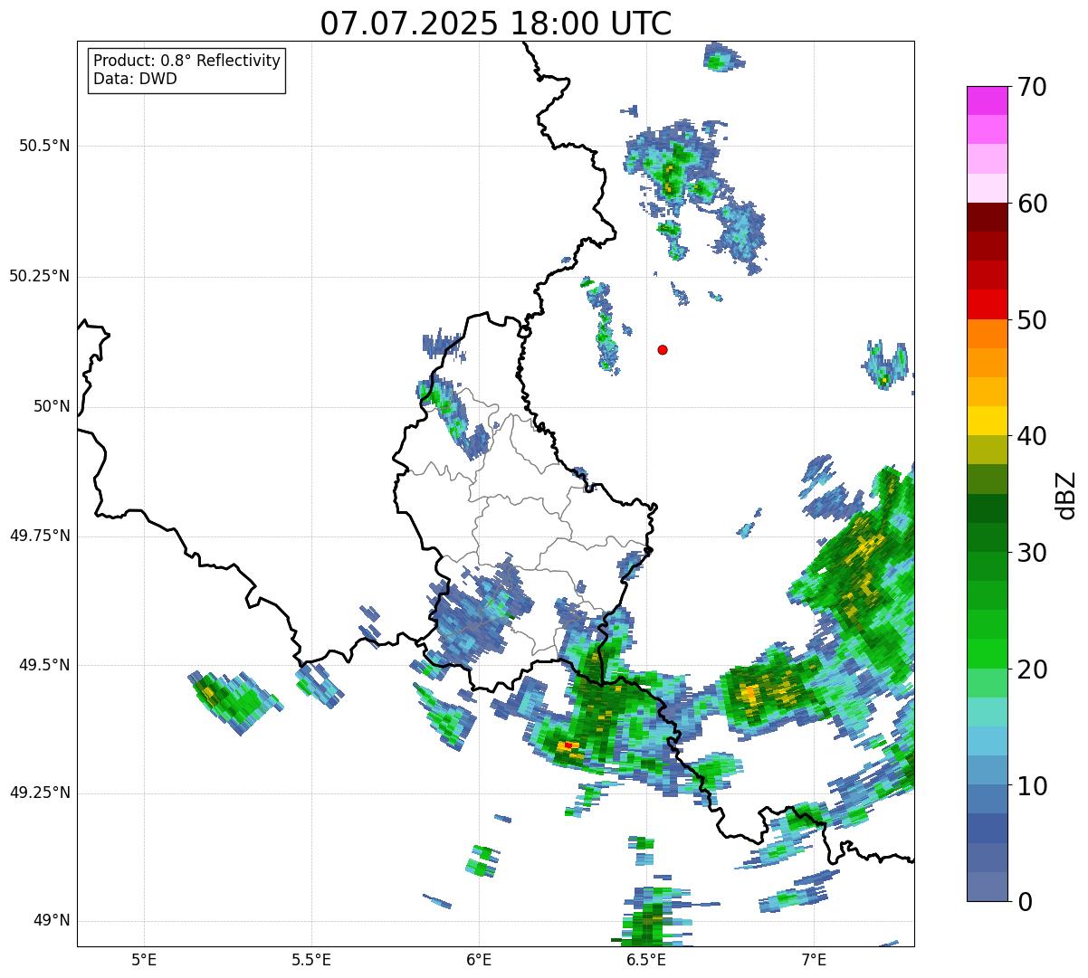Click the 50.25°N latitude label

coord(39,276)
